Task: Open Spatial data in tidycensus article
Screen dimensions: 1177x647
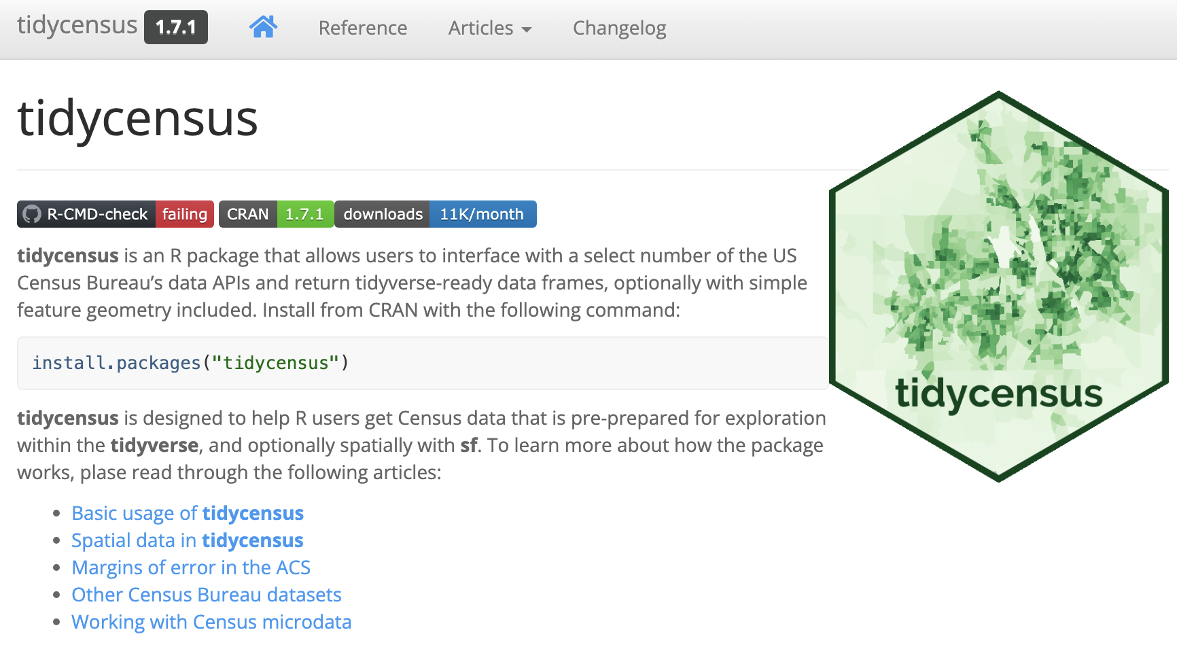Action: [x=188, y=540]
